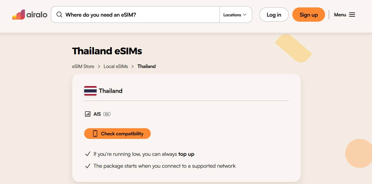Click the Airalo logo

pyautogui.click(x=29, y=14)
